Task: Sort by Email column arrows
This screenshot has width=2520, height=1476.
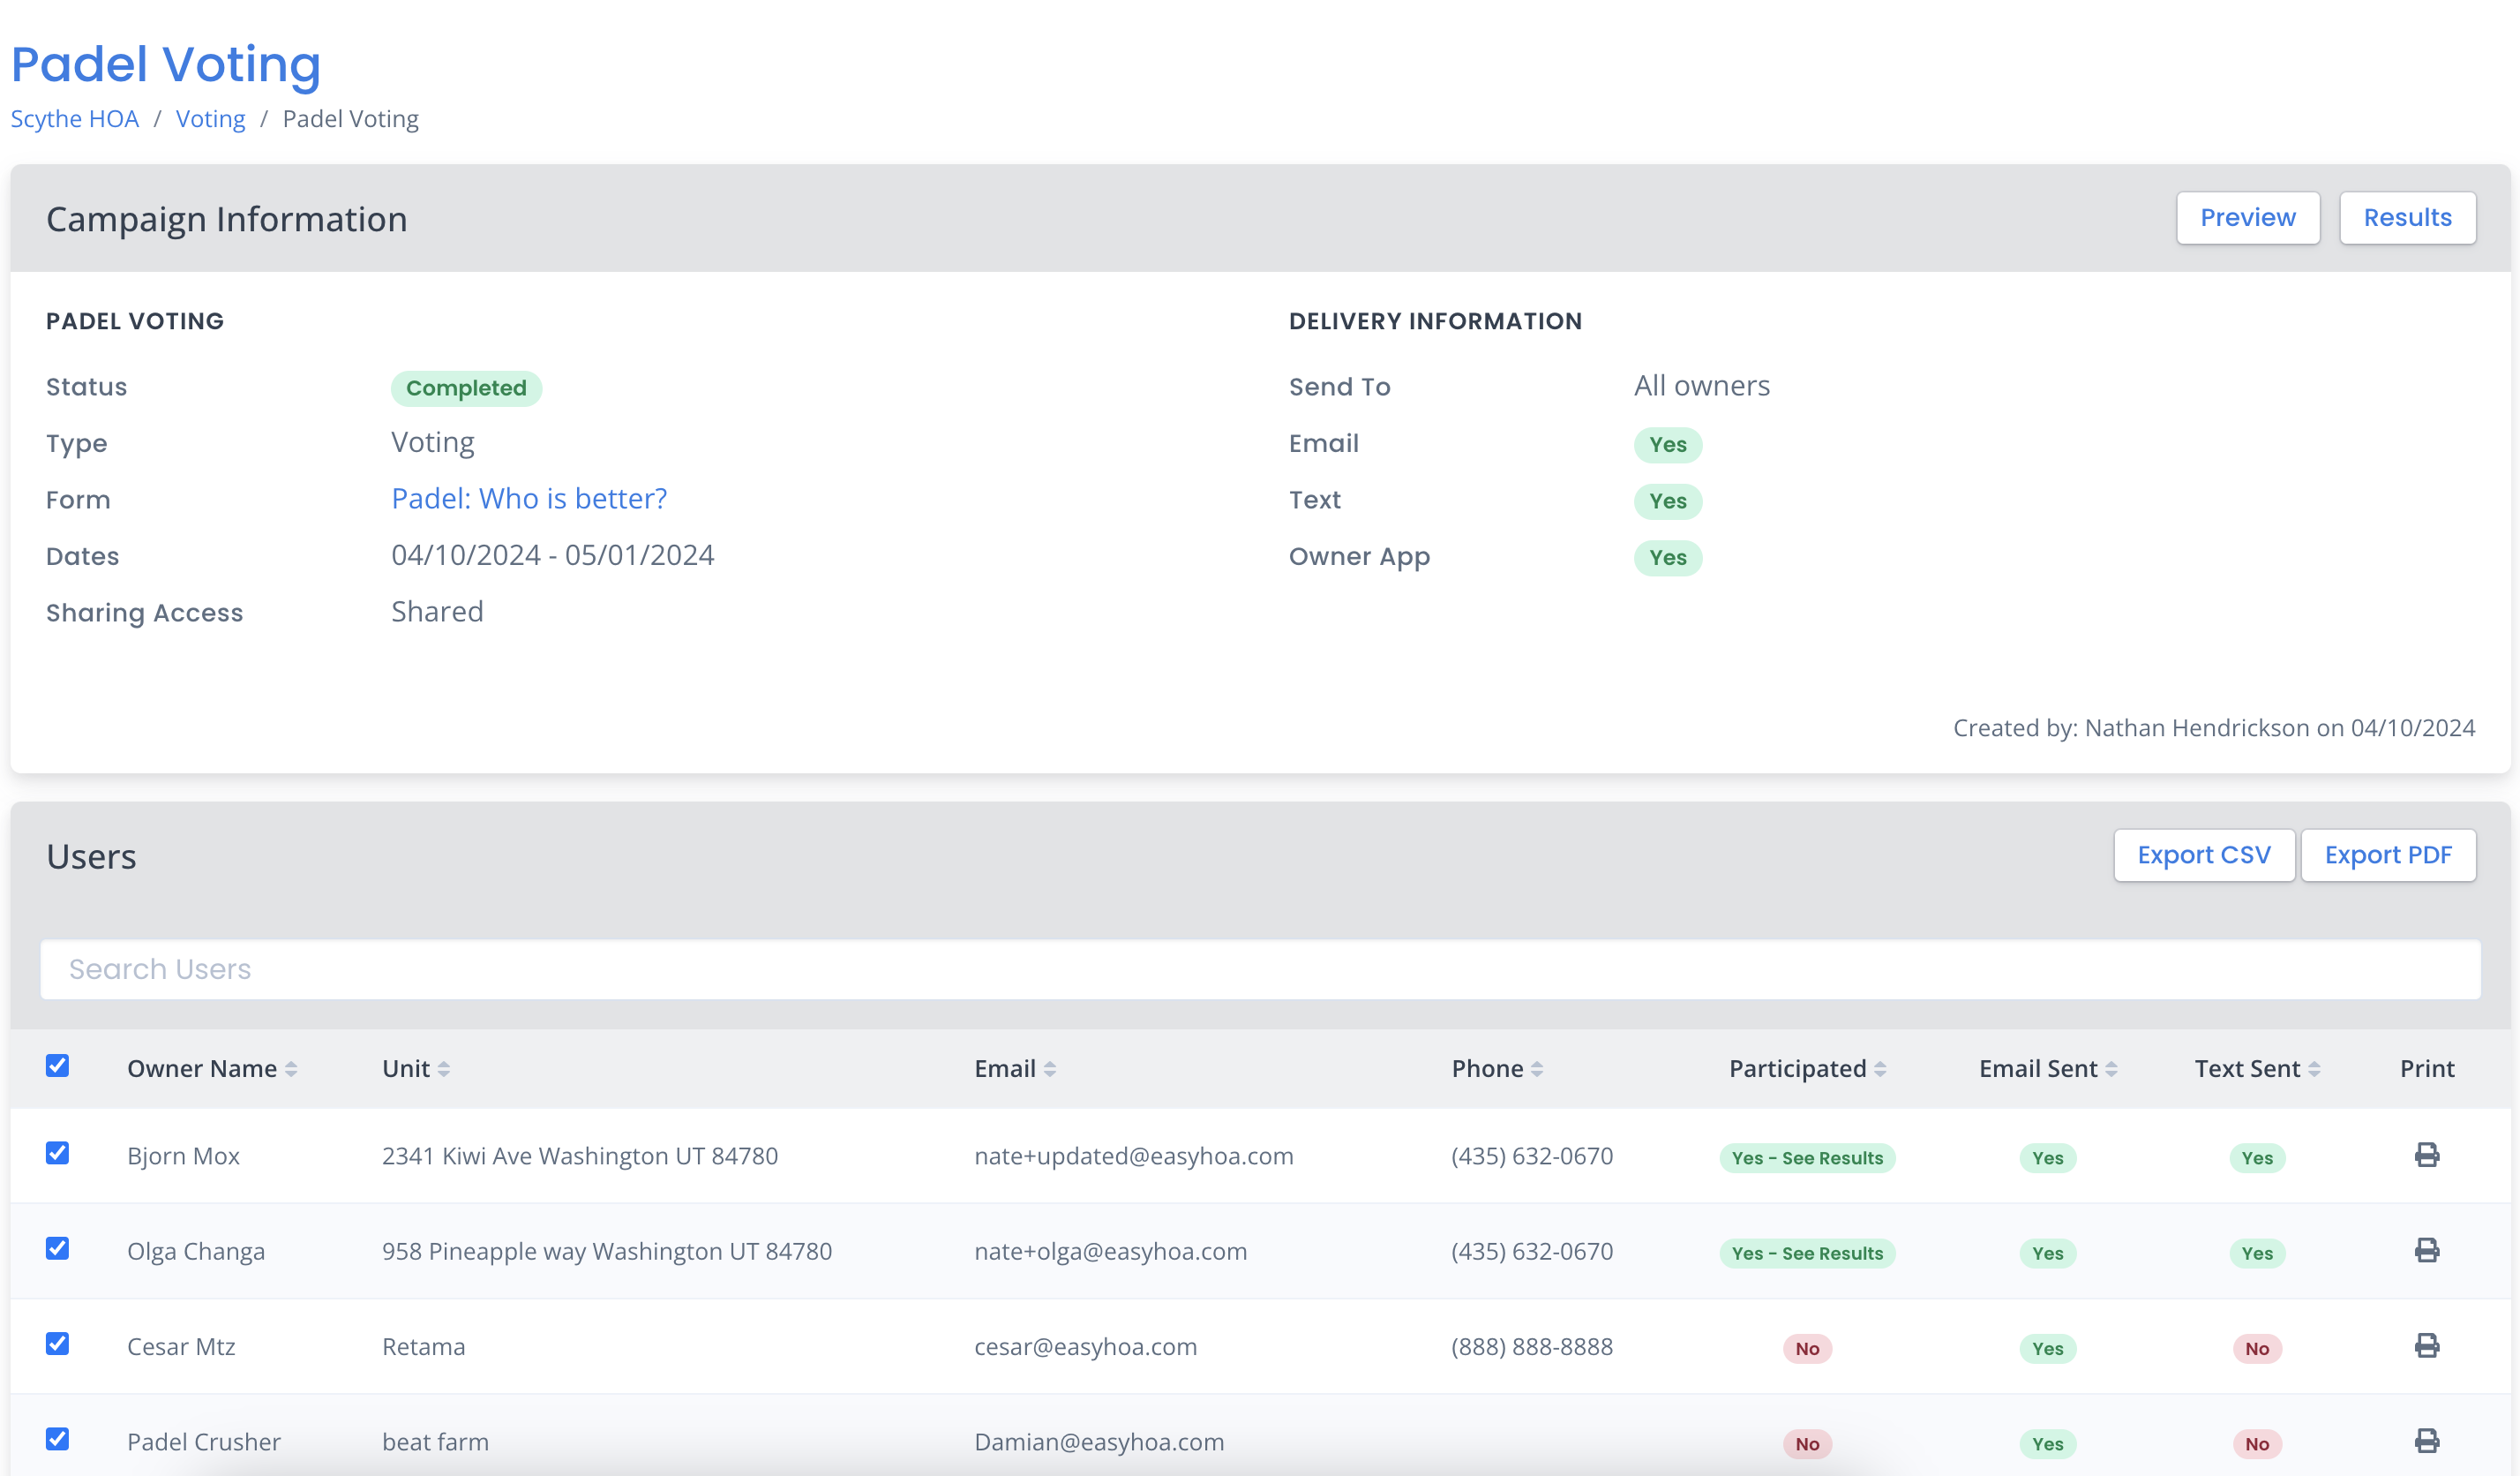Action: (1049, 1069)
